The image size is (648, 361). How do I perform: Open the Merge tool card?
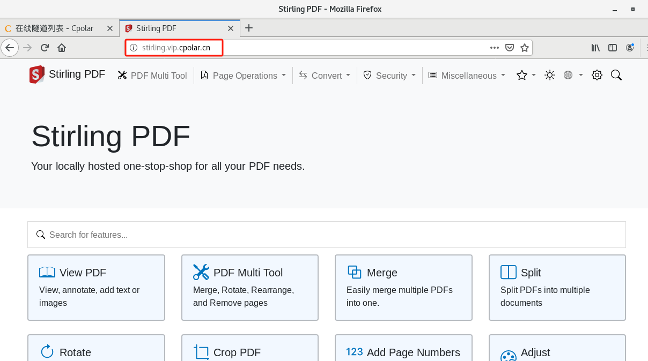(x=403, y=287)
